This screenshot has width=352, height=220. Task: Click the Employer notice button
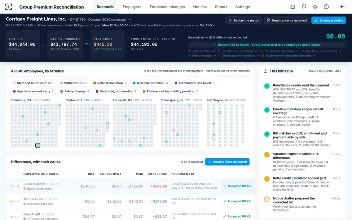click(x=329, y=20)
